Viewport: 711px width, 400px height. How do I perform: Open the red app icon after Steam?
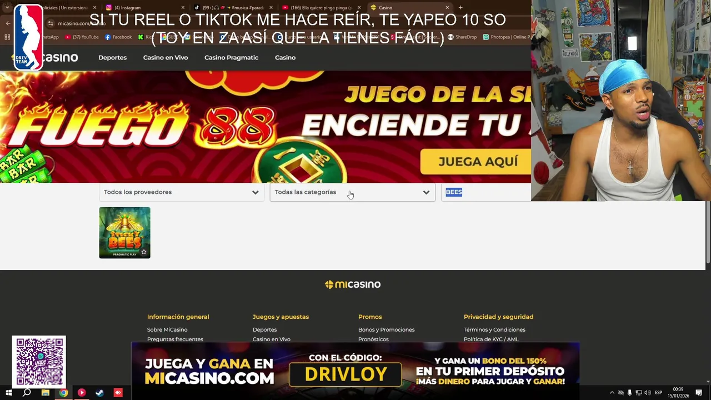coord(118,393)
